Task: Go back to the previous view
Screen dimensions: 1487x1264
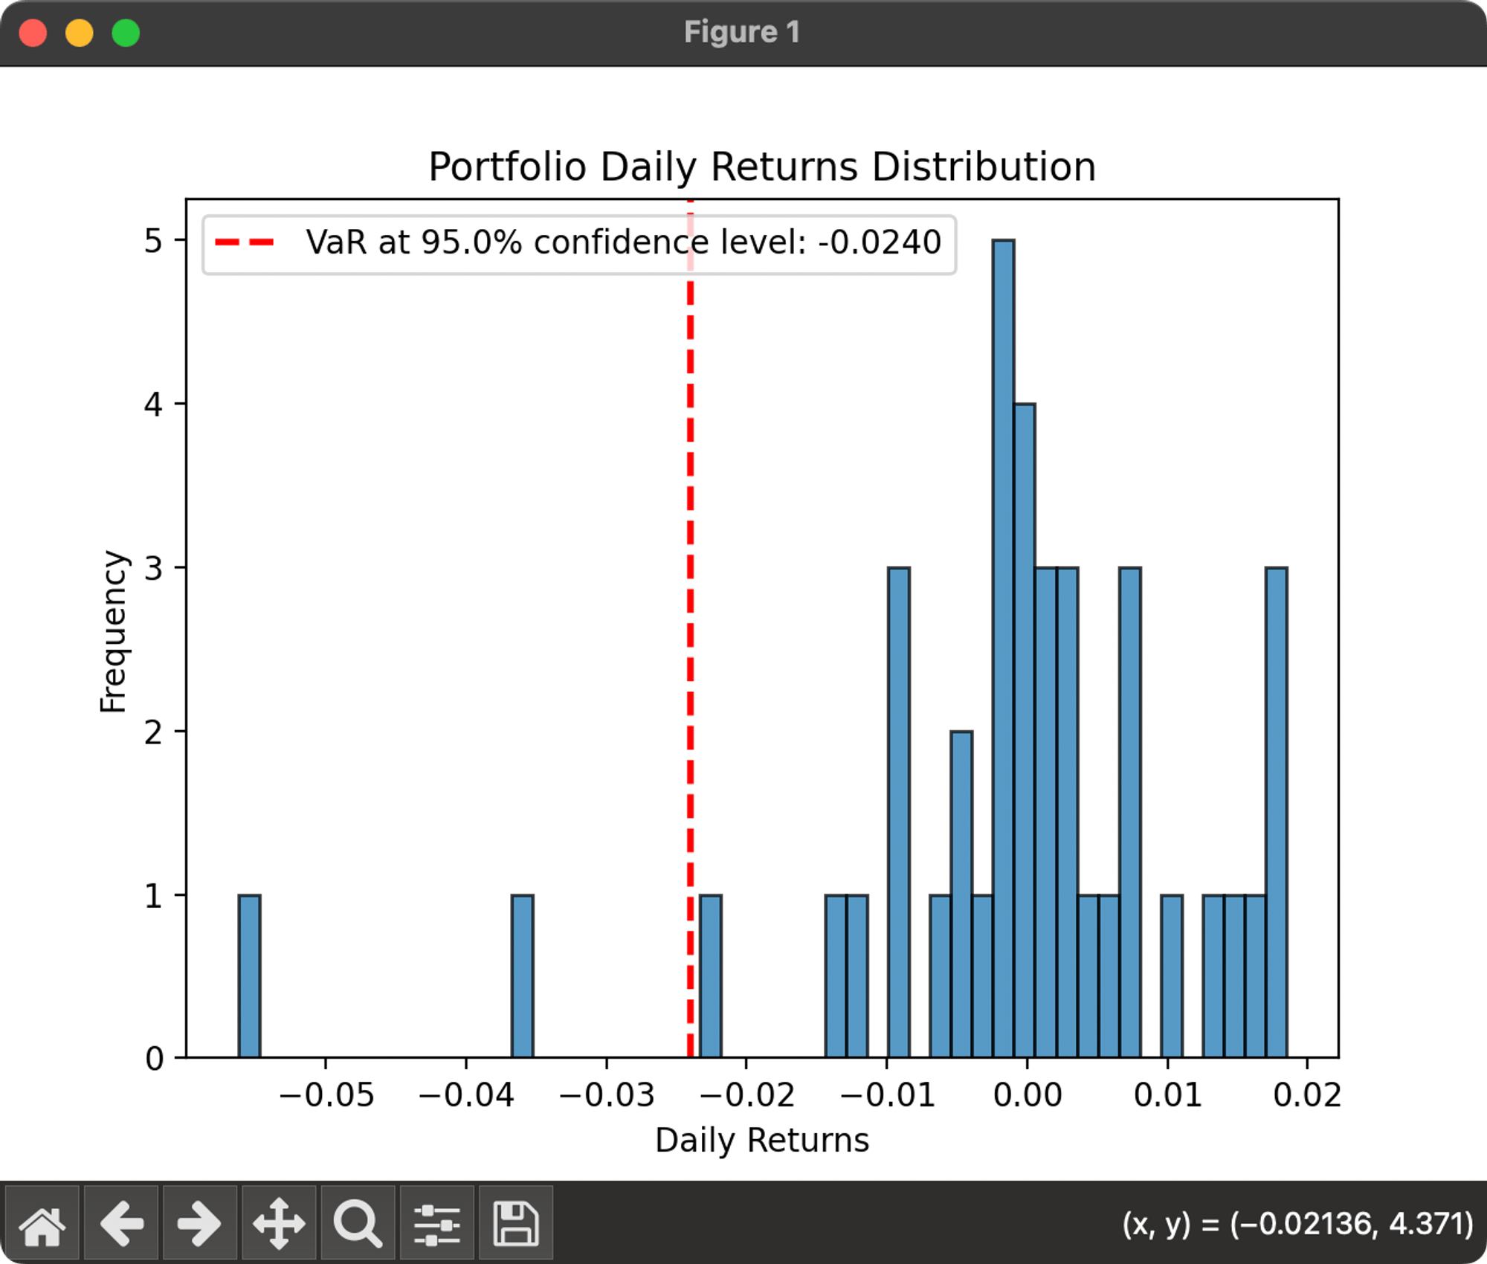Action: 121,1223
